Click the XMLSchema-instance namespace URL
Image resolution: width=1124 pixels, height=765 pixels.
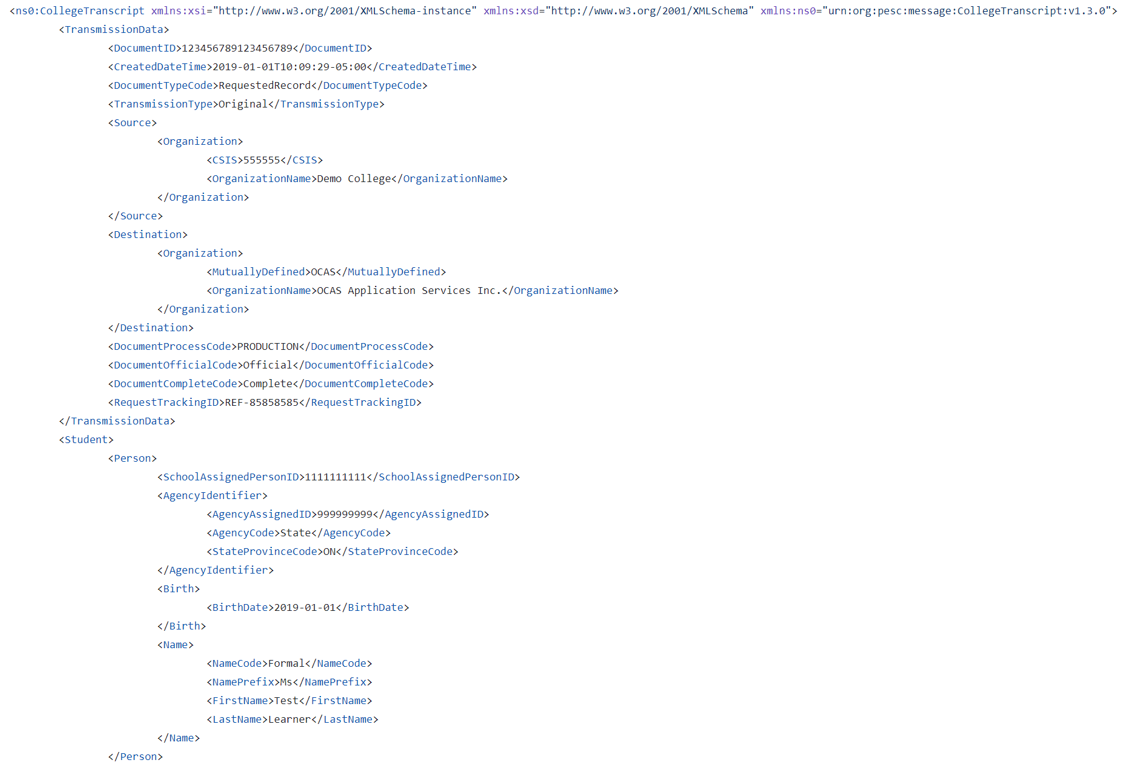tap(345, 11)
